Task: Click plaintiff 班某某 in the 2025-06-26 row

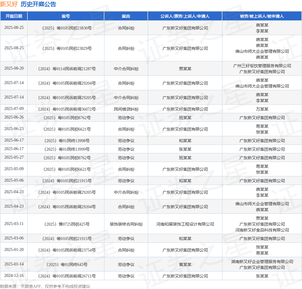Action: [x=185, y=118]
